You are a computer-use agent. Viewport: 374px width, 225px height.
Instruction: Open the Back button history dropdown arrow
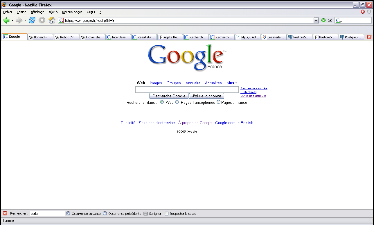[x=12, y=20]
